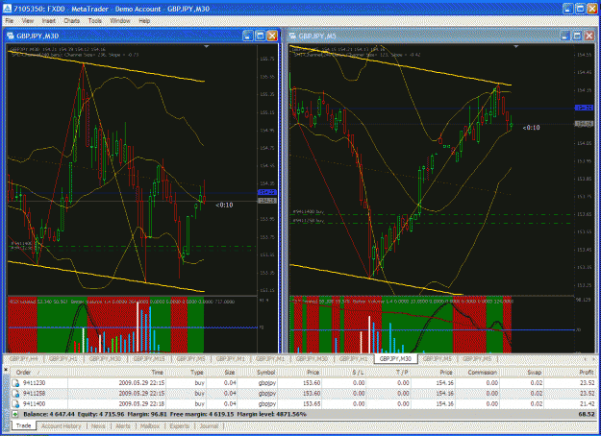The height and width of the screenshot is (436, 601).
Task: Click open time 2009.05.29 22:18
Action: [x=141, y=404]
